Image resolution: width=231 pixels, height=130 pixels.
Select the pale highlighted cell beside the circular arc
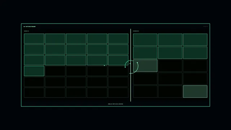(145, 66)
